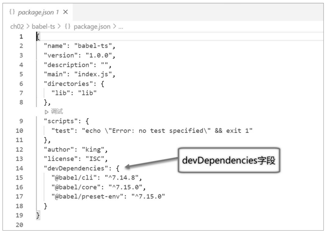
Task: Click the "babel-ts" value on line 2
Action: pyautogui.click(x=93, y=46)
